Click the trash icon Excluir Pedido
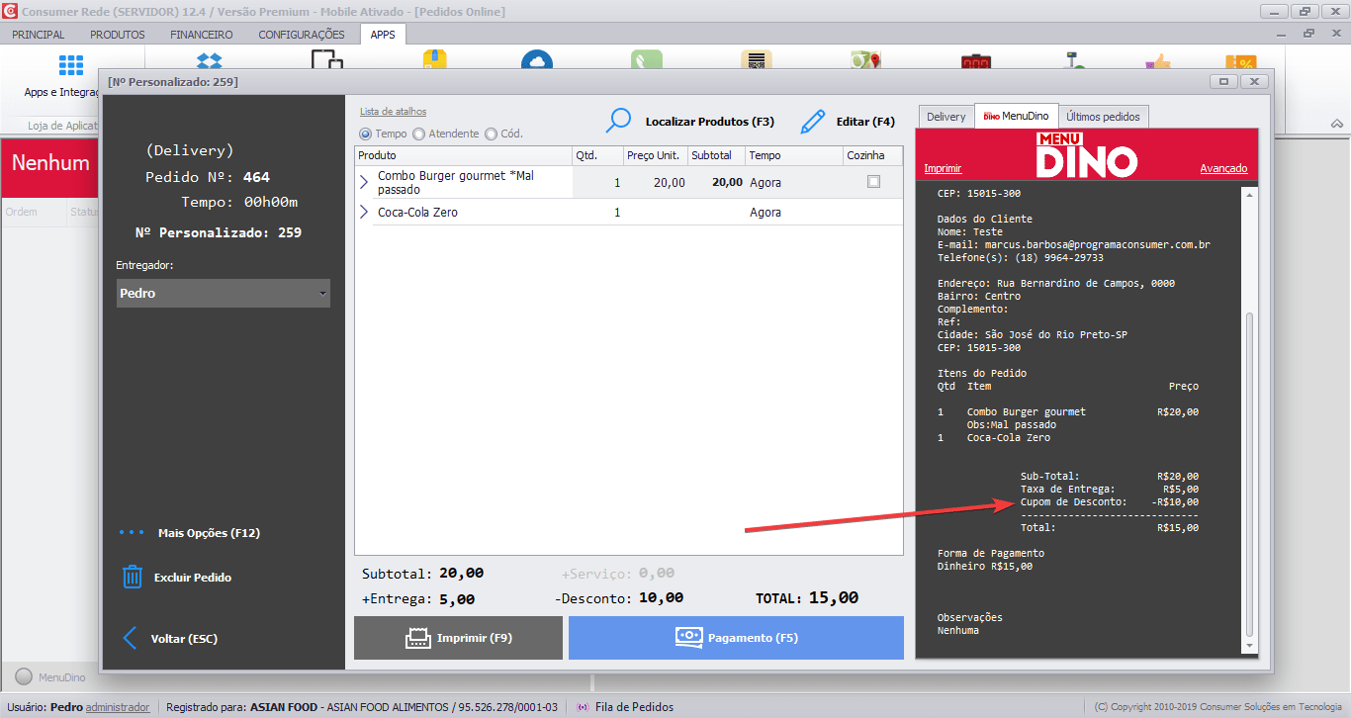This screenshot has width=1351, height=718. pos(132,577)
